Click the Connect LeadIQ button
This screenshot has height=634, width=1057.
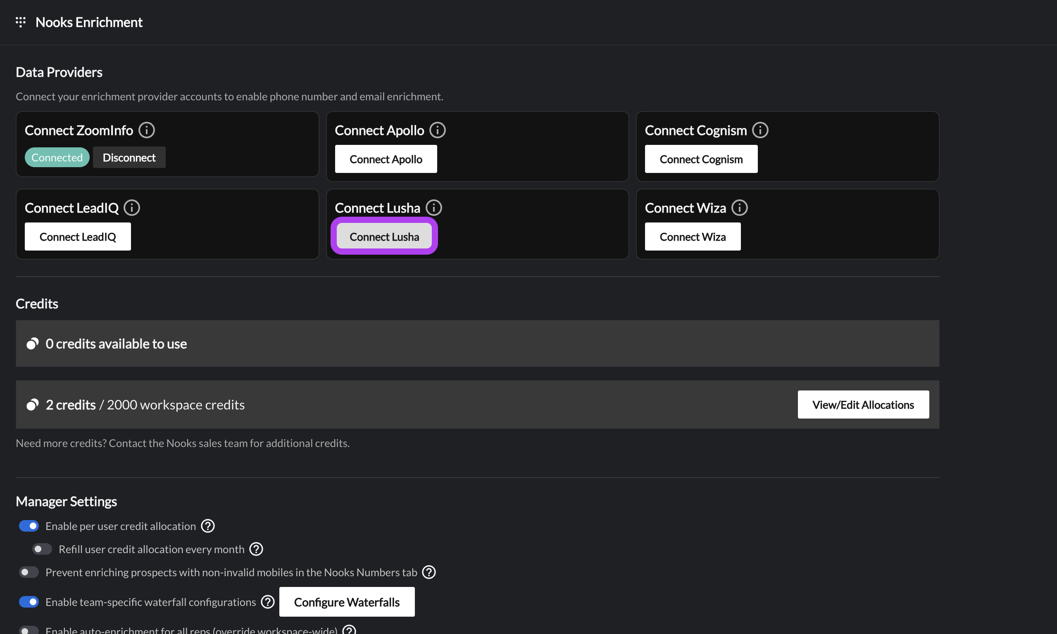(78, 237)
